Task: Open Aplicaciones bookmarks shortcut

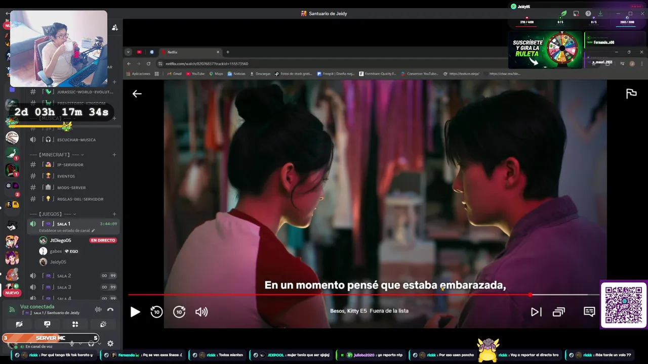Action: pos(138,74)
